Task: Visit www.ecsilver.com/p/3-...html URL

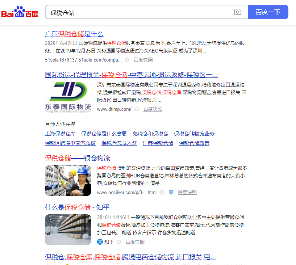Action: pos(127,192)
